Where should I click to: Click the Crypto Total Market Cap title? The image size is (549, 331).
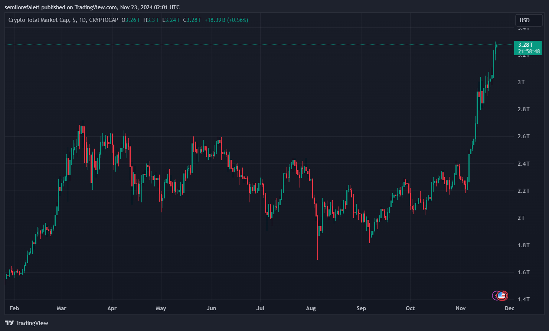point(39,20)
